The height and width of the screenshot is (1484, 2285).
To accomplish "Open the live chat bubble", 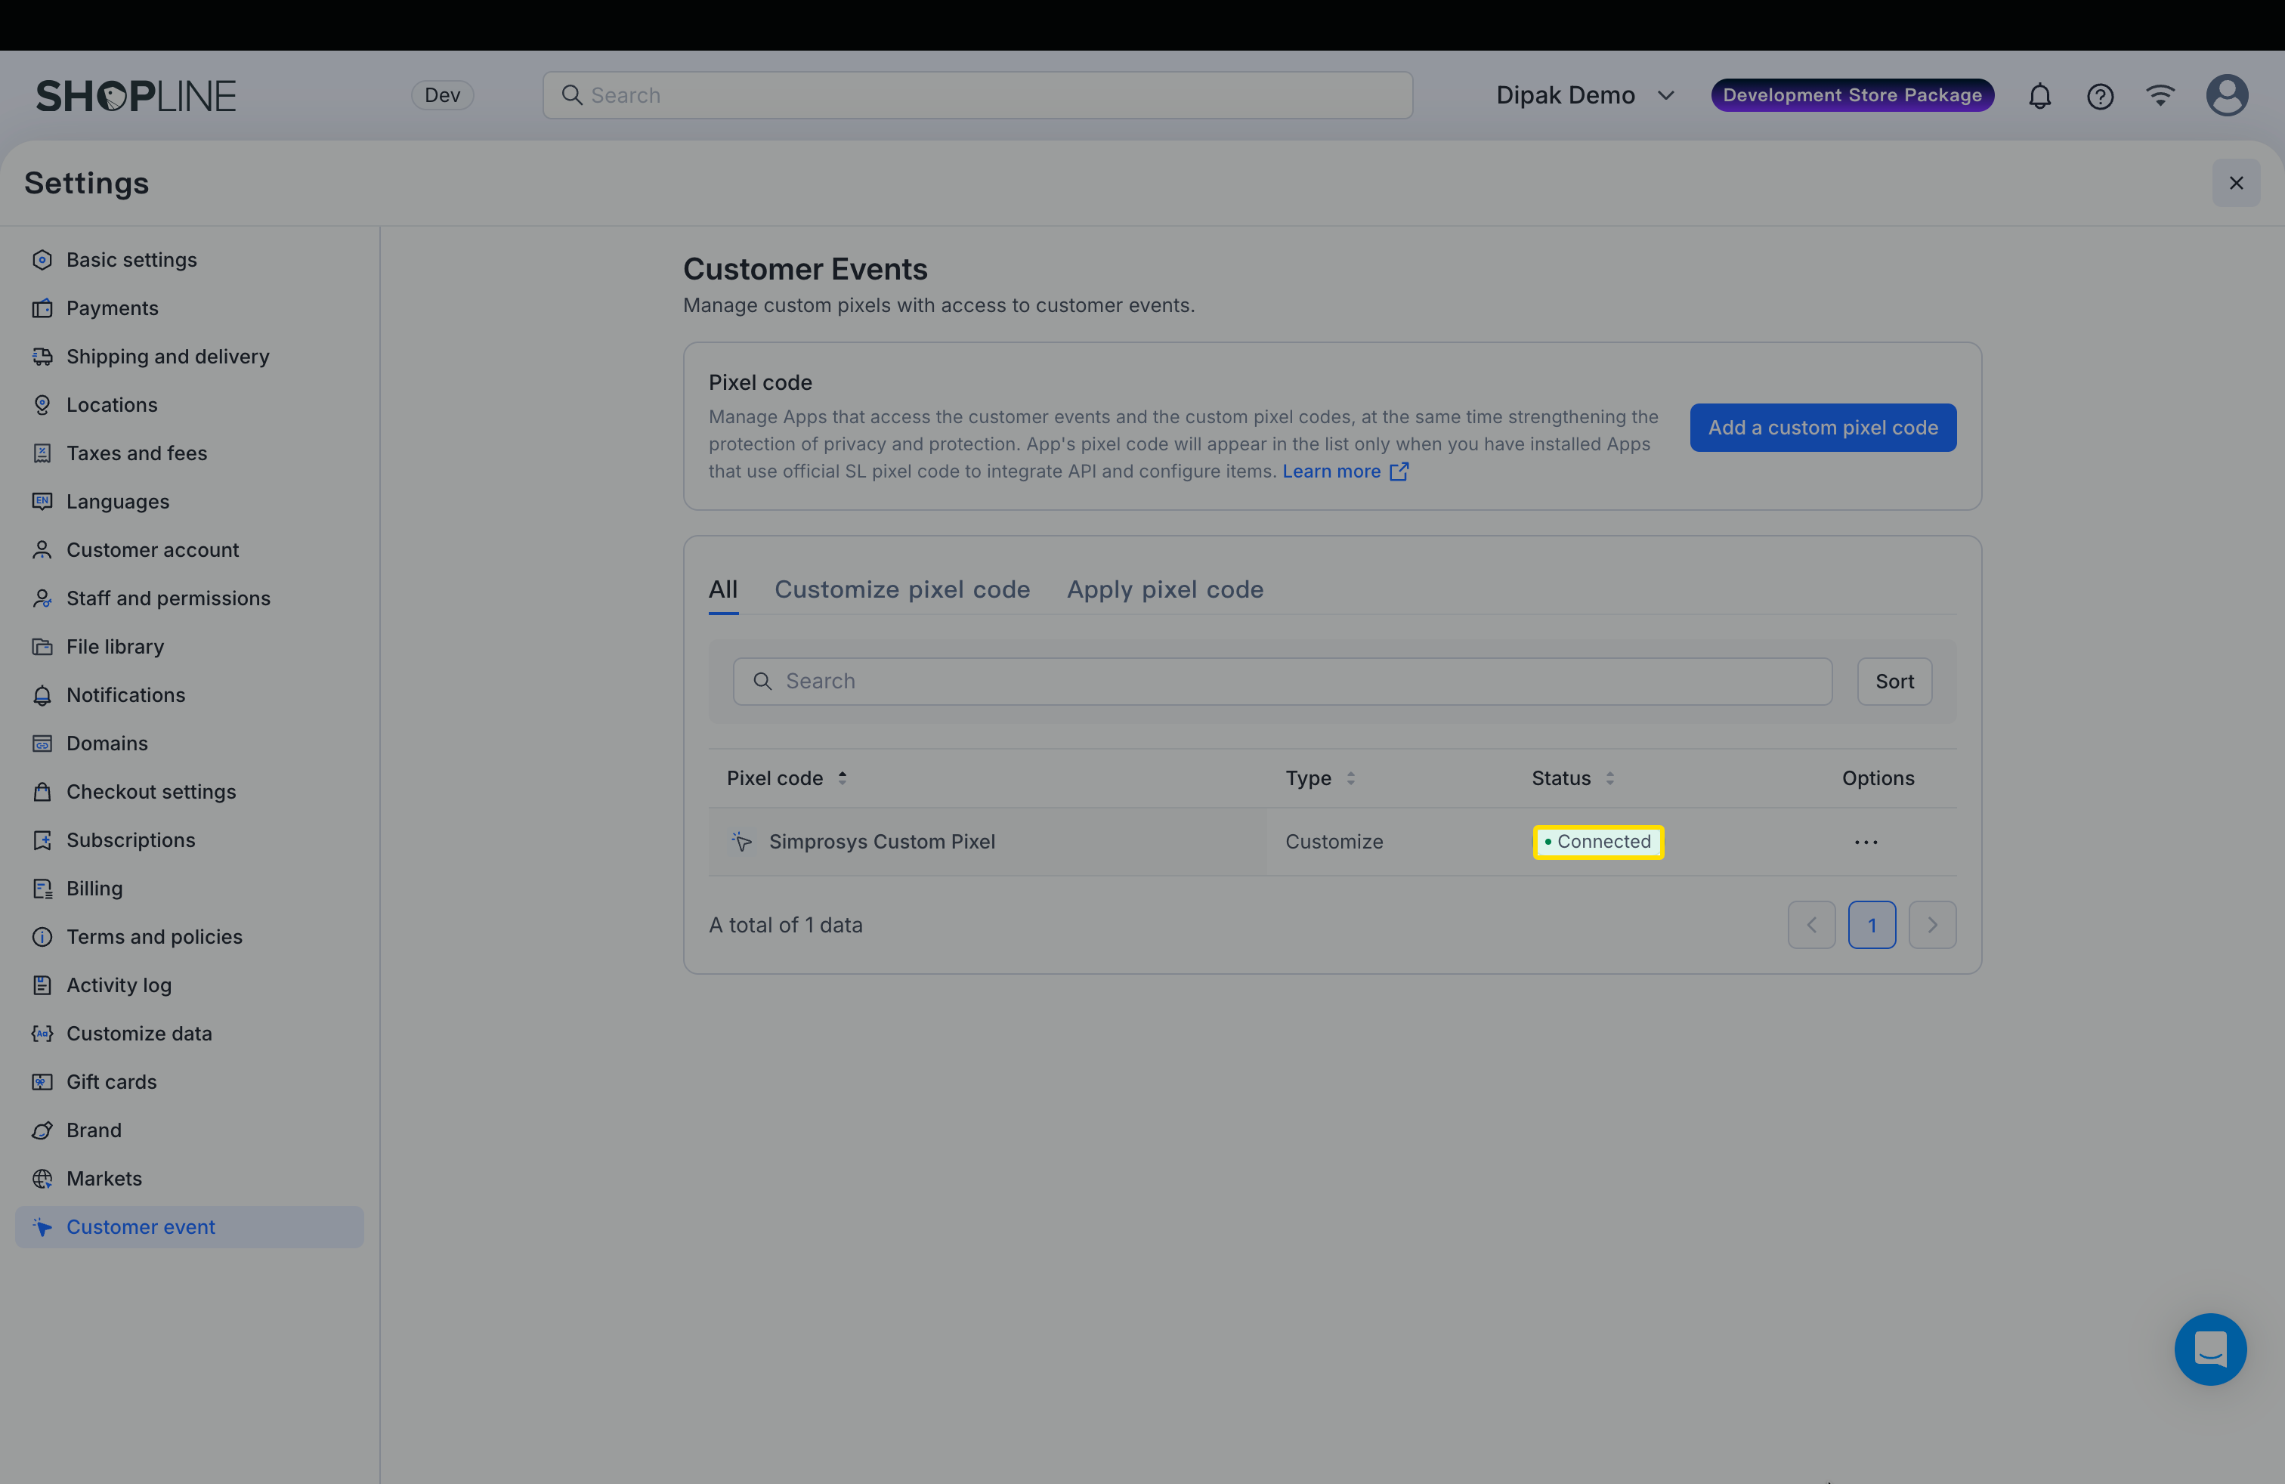I will 2210,1349.
